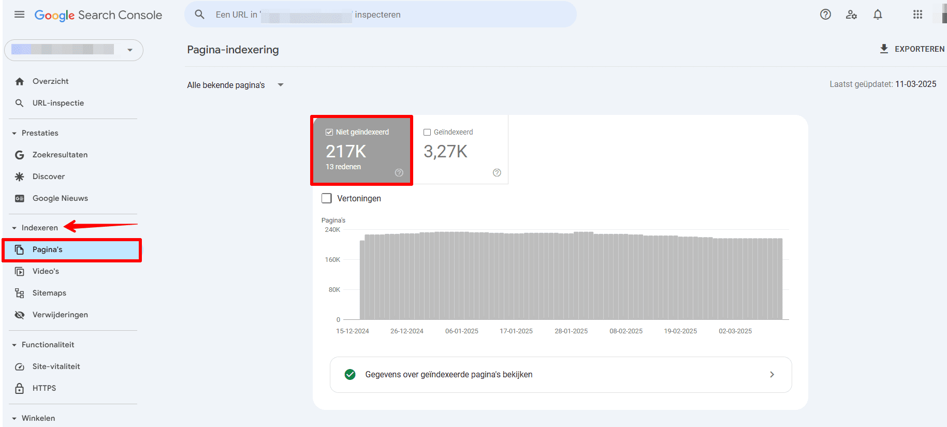Show help for Niet geïndexeerd card
The image size is (947, 427).
pos(399,173)
